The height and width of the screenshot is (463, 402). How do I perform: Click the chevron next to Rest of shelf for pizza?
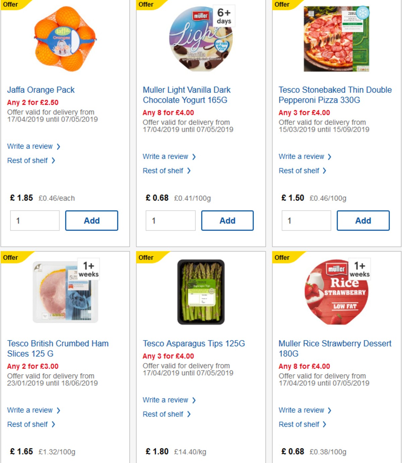point(324,170)
